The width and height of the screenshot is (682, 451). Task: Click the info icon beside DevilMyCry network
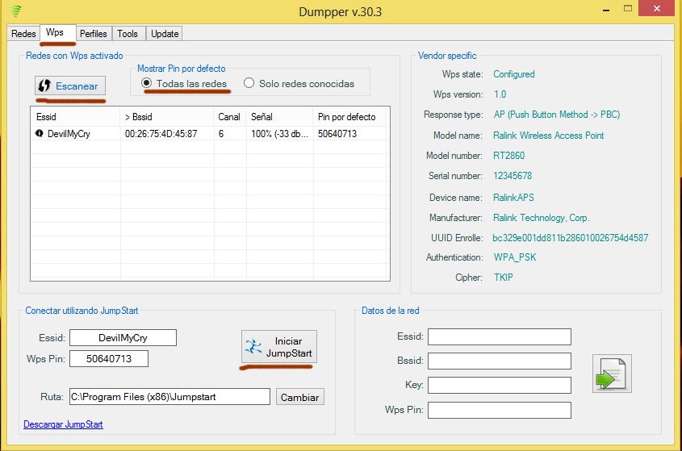click(40, 133)
